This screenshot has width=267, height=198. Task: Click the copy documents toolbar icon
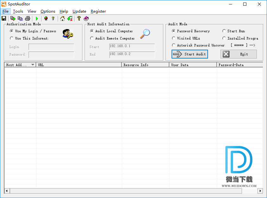coord(20,18)
